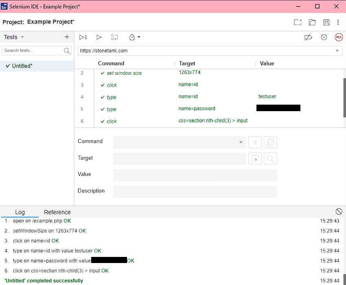346x285 pixels.
Task: Click 'Untitled' completed successfully message
Action: click(44, 281)
